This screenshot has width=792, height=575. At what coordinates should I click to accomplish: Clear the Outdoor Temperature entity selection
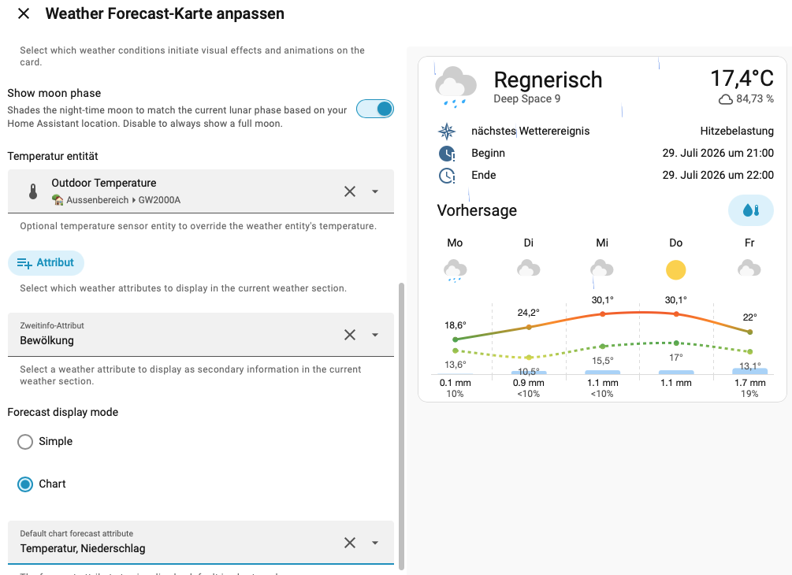tap(350, 191)
